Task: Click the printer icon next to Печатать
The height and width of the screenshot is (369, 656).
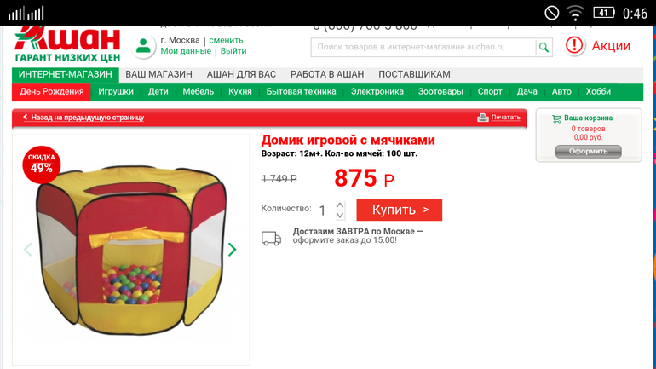Action: click(x=483, y=118)
